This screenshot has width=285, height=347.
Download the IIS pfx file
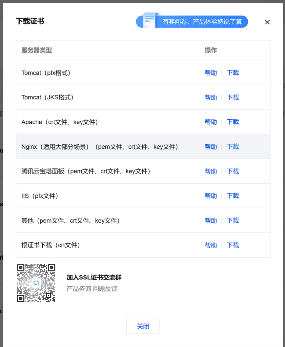point(233,196)
